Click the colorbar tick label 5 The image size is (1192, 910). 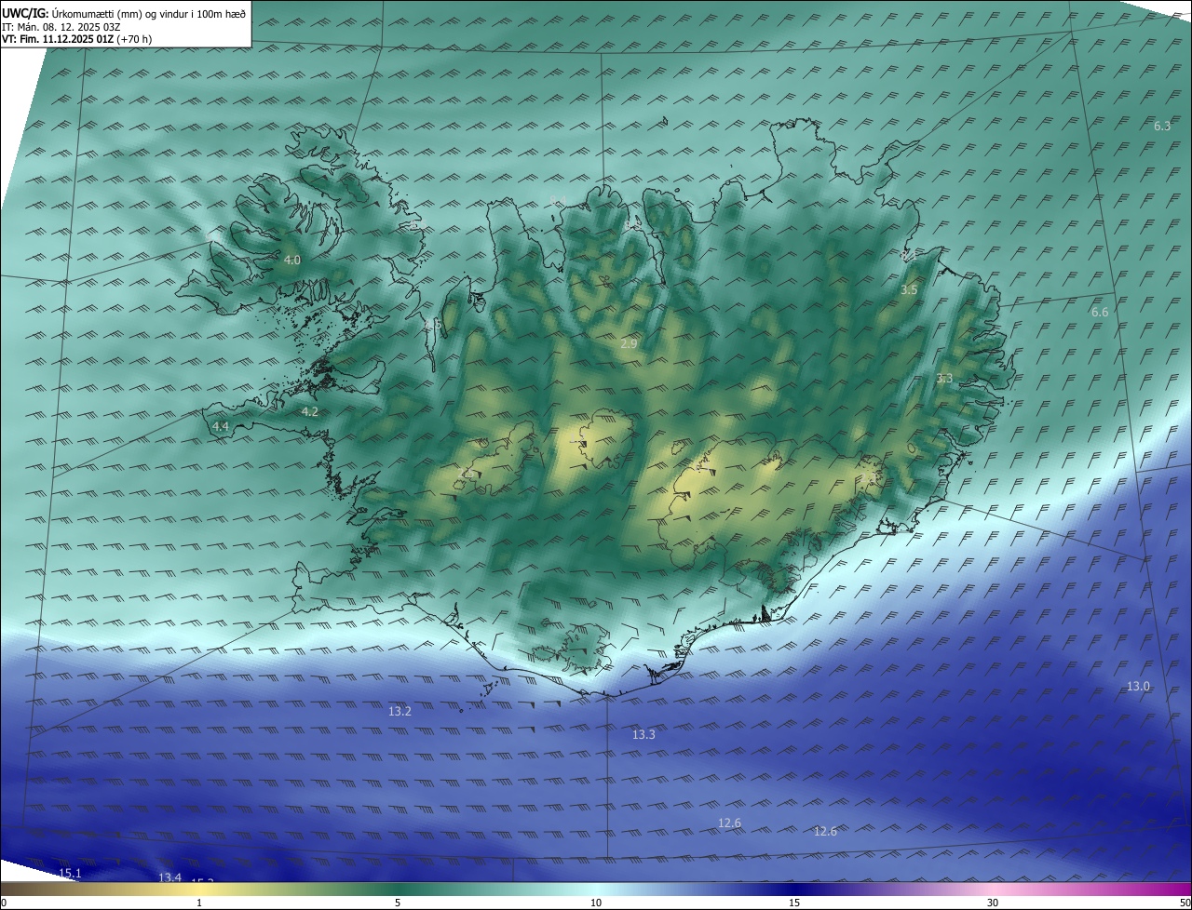[398, 903]
